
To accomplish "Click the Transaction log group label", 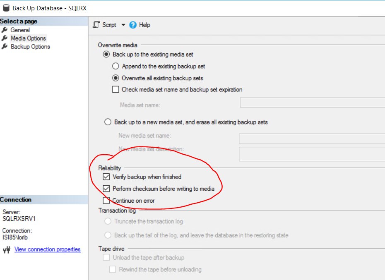I will (117, 211).
